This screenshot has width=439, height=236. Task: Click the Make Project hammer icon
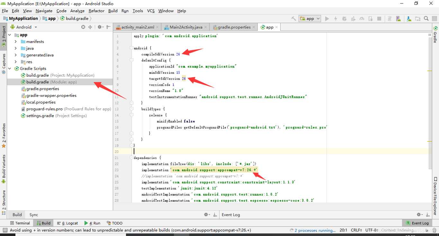(294, 19)
